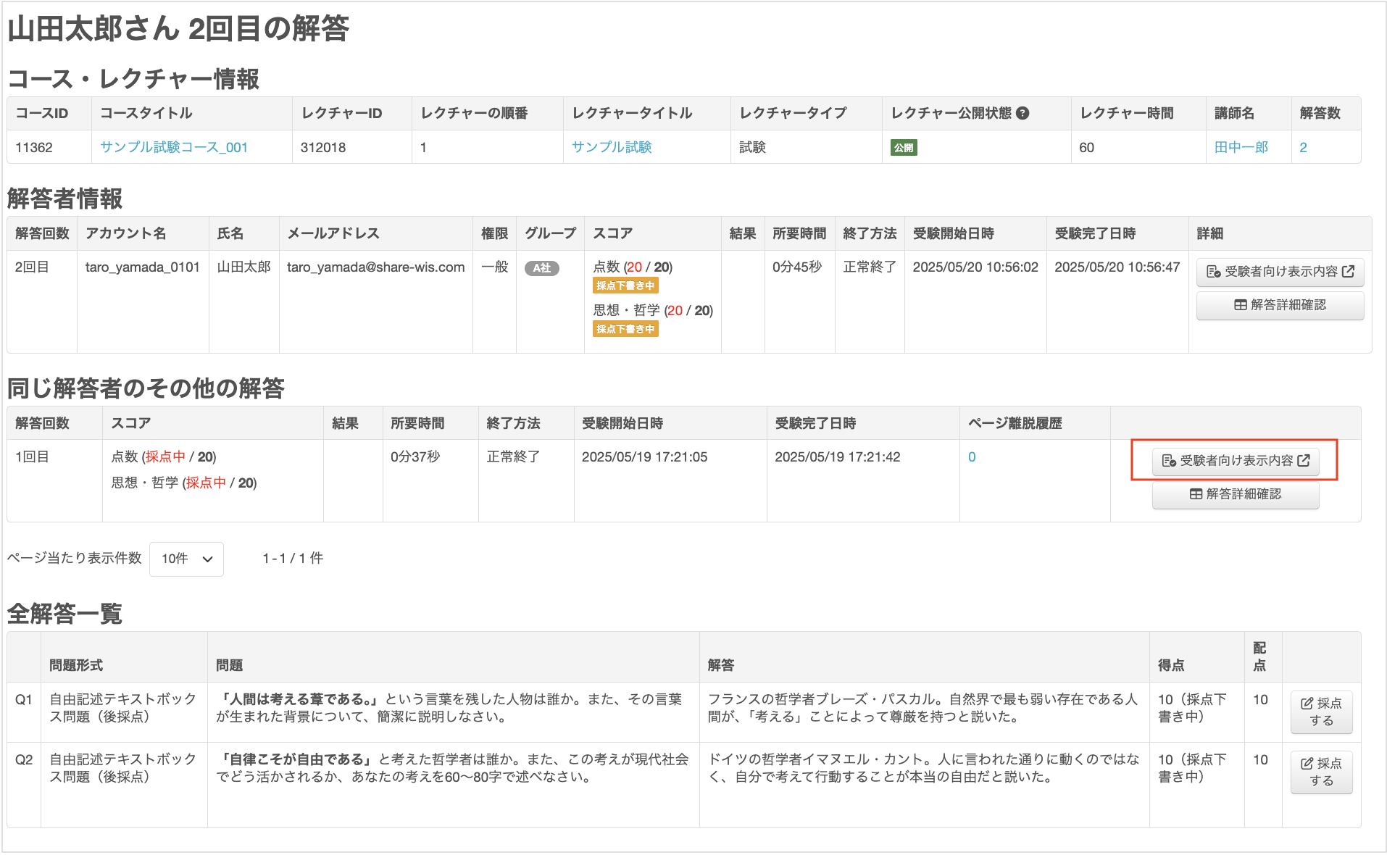Click the page-leave history count 0
The width and height of the screenshot is (1387, 855).
click(972, 457)
